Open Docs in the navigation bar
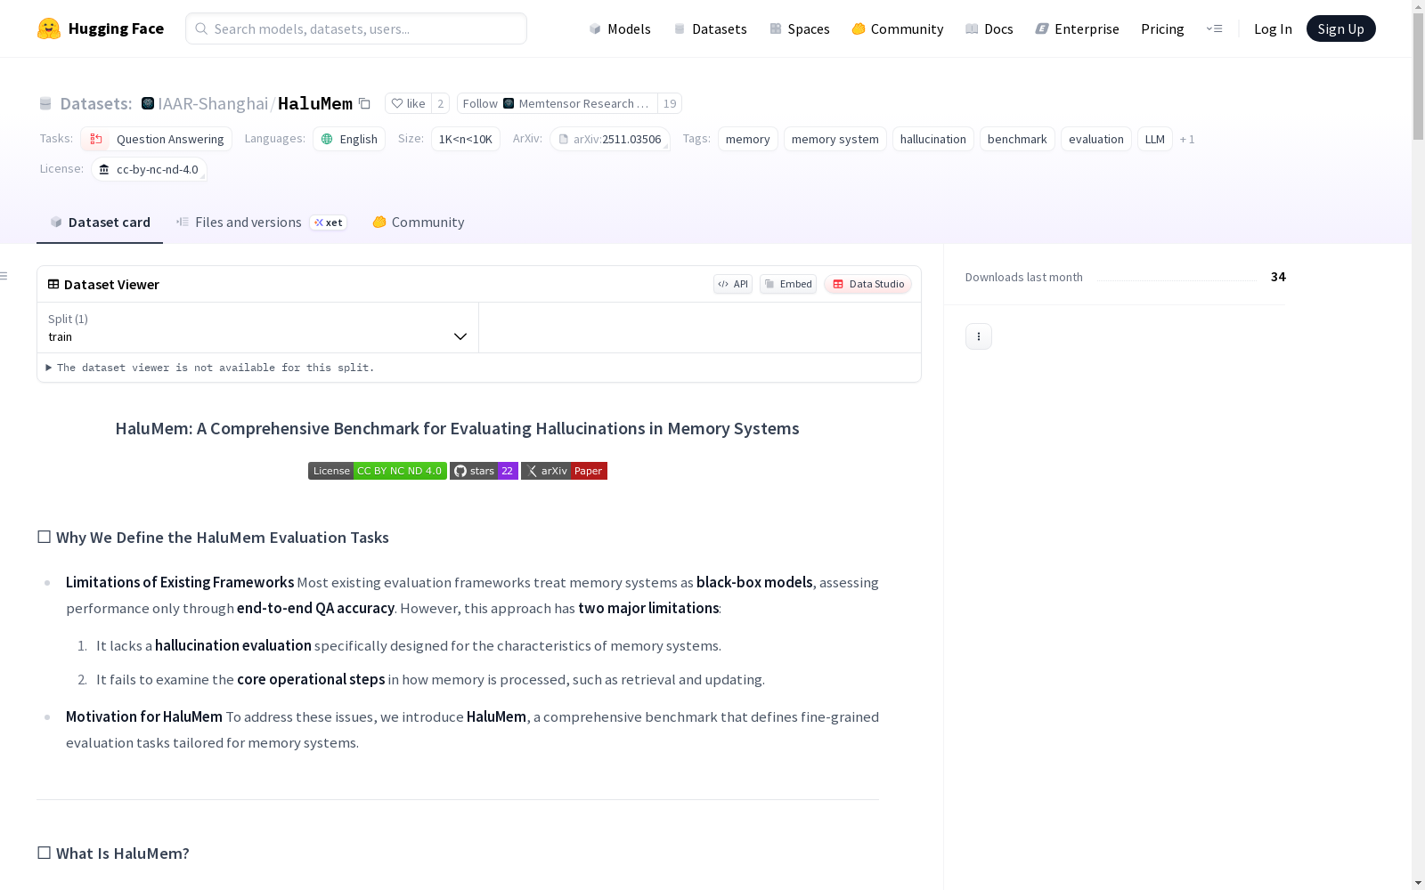 tap(989, 28)
